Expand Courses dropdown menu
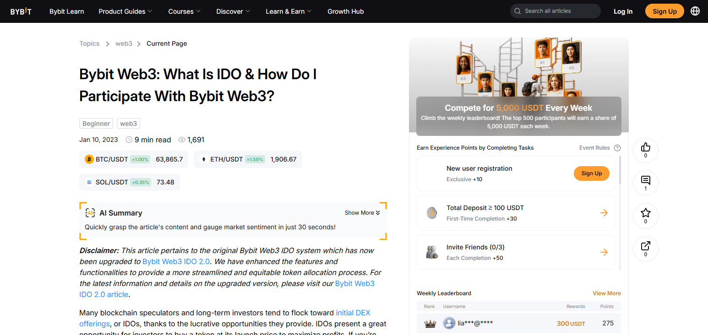Screen dimensions: 708x335 pyautogui.click(x=185, y=11)
